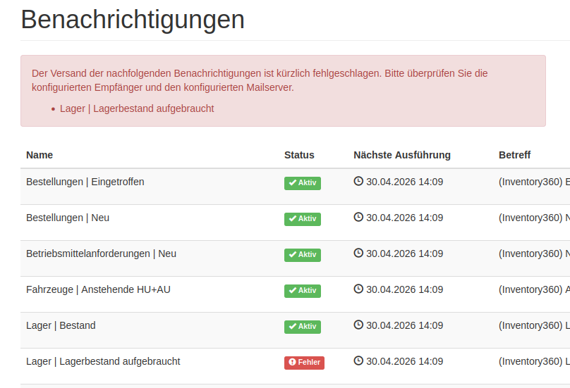Click Aktiv badge for Lager | Bestand
Viewport: 570px width, 388px height.
[x=303, y=327]
